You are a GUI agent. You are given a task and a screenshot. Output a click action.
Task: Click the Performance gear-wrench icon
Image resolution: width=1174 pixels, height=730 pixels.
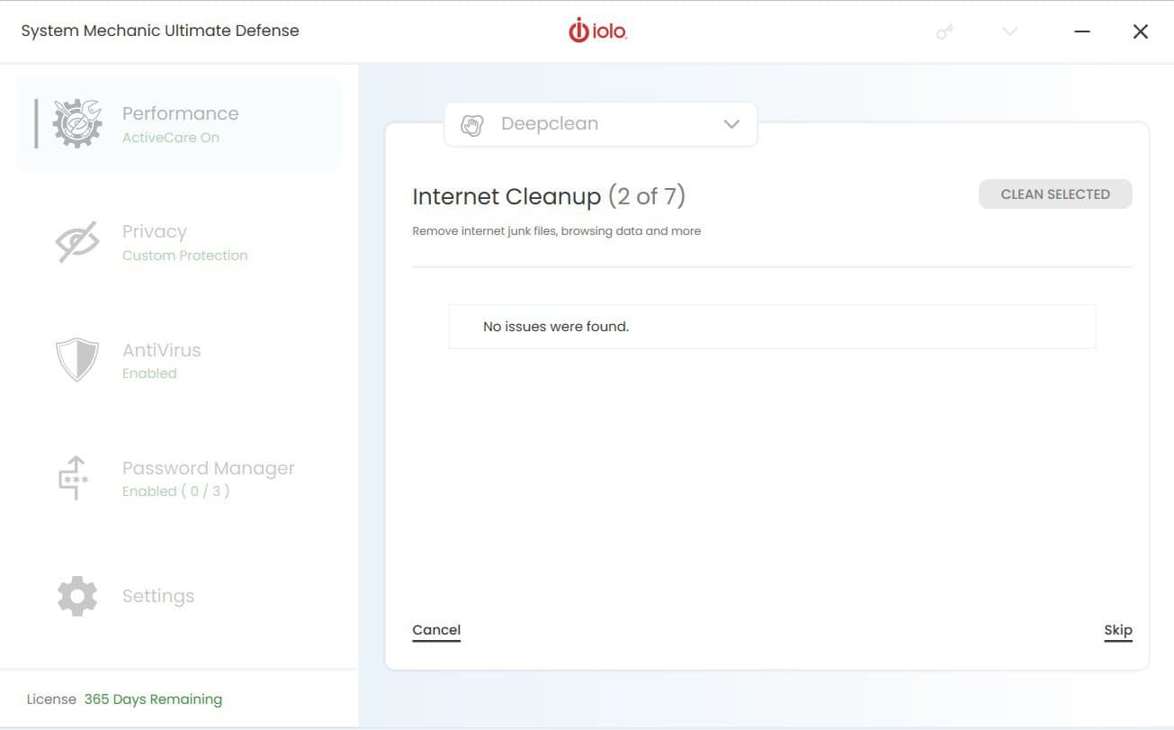(77, 124)
